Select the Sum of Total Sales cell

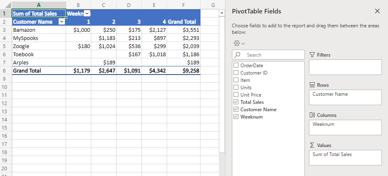click(x=39, y=13)
